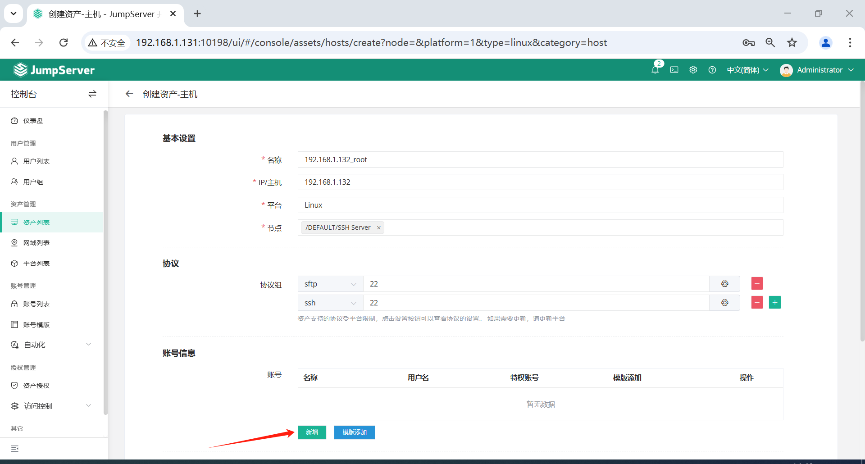Open the sftp protocol dropdown
This screenshot has height=464, width=865.
click(x=330, y=284)
